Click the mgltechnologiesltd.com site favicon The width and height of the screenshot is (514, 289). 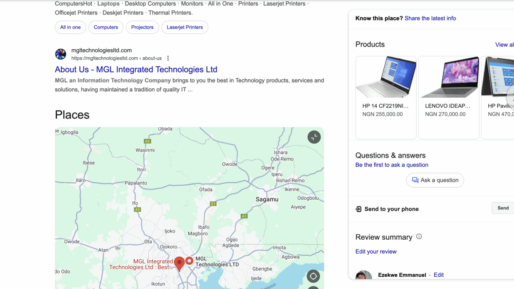pyautogui.click(x=61, y=54)
